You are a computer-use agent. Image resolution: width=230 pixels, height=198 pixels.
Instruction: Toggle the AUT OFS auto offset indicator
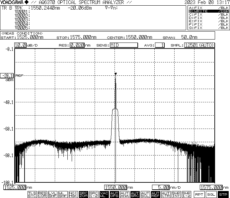tap(115, 194)
